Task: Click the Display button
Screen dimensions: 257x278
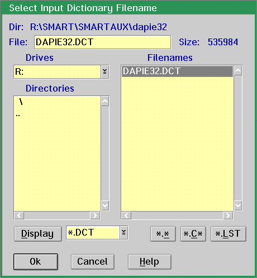Action: 38,234
